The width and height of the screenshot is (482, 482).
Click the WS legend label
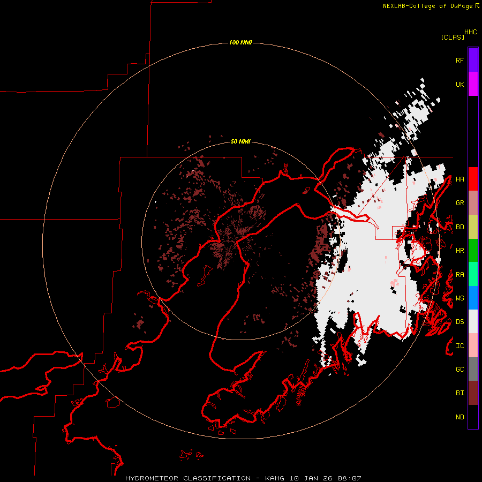point(460,298)
